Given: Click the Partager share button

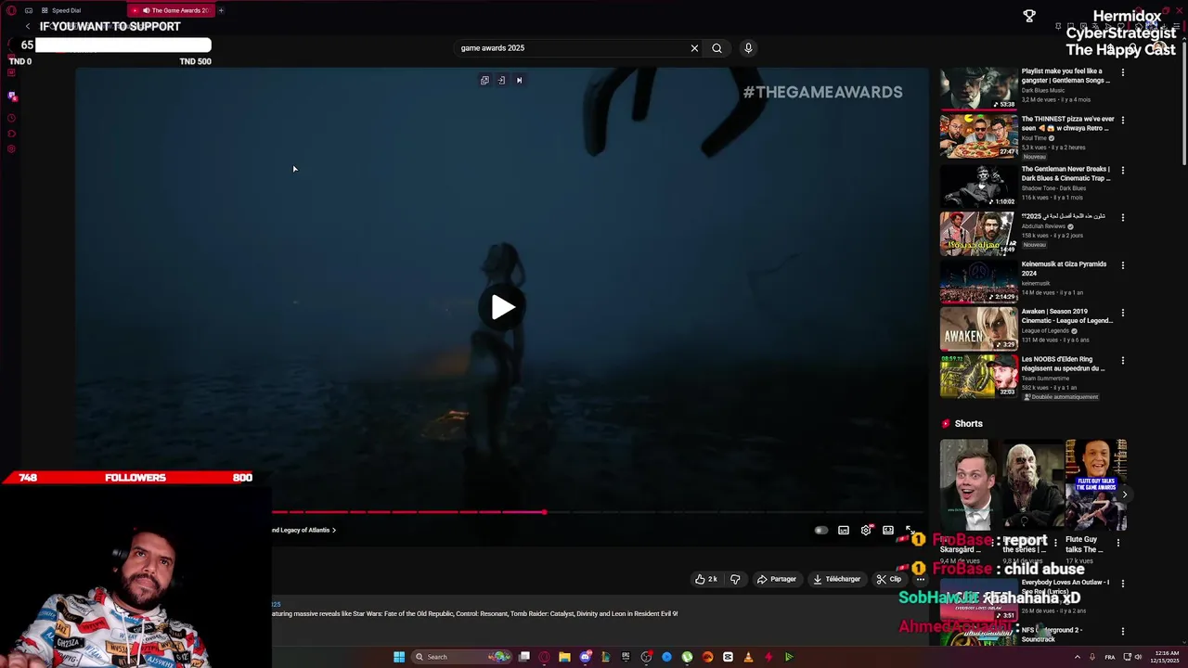Looking at the screenshot, I should (x=776, y=579).
